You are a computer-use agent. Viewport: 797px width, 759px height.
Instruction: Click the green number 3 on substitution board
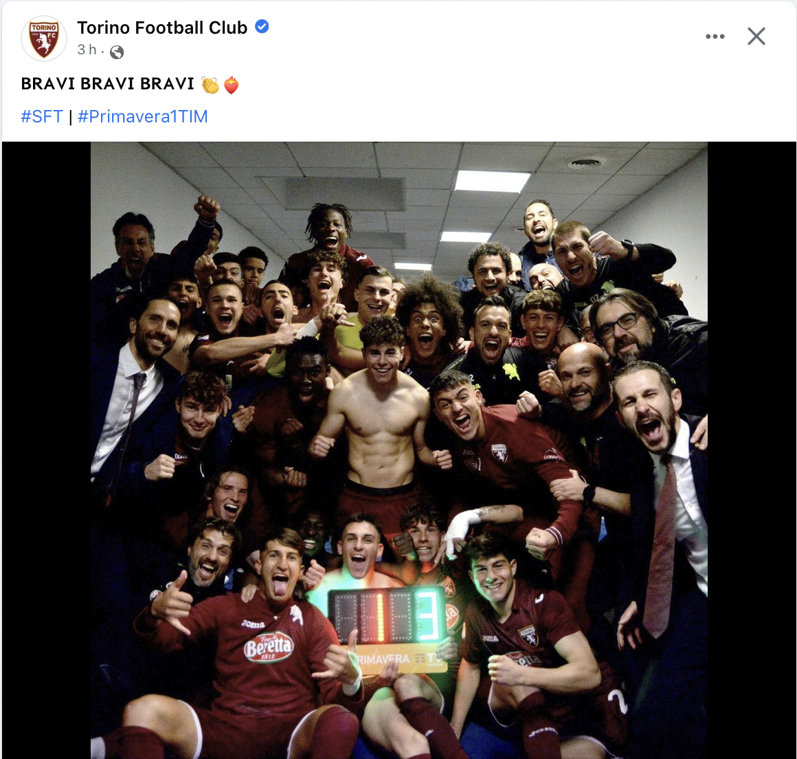[x=429, y=614]
